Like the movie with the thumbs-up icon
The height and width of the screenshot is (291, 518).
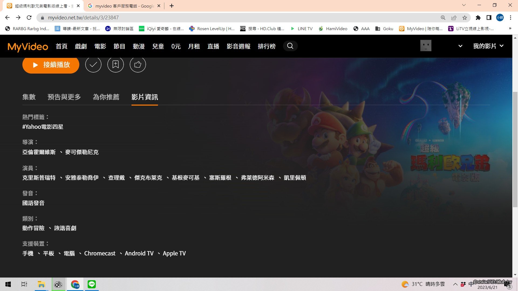[138, 65]
